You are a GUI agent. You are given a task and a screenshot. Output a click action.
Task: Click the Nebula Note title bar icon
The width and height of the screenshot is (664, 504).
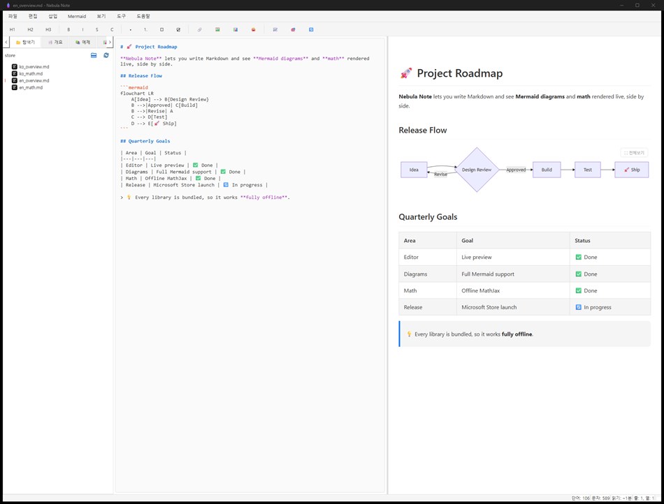(x=8, y=5)
